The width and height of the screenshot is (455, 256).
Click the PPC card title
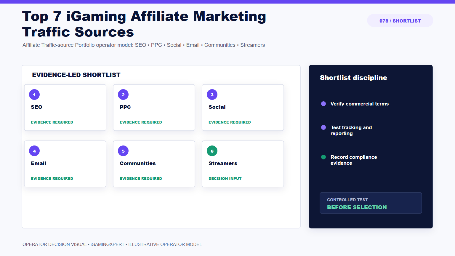[x=125, y=107]
